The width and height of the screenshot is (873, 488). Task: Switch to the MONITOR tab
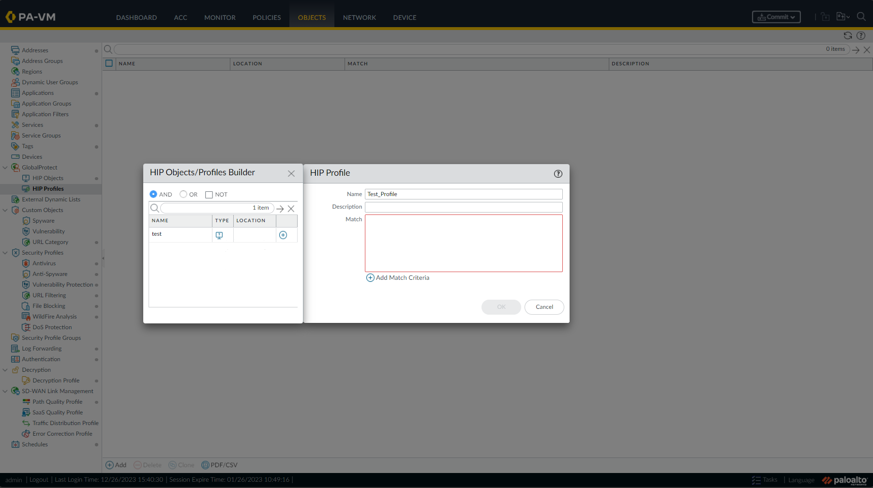click(220, 17)
